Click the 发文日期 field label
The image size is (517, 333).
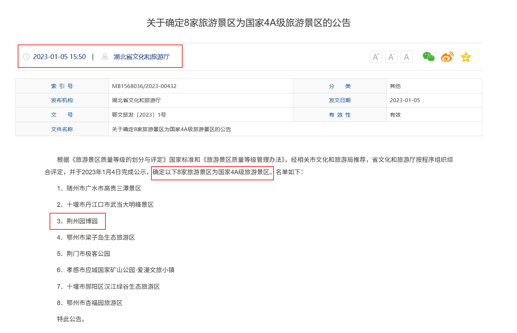point(340,100)
